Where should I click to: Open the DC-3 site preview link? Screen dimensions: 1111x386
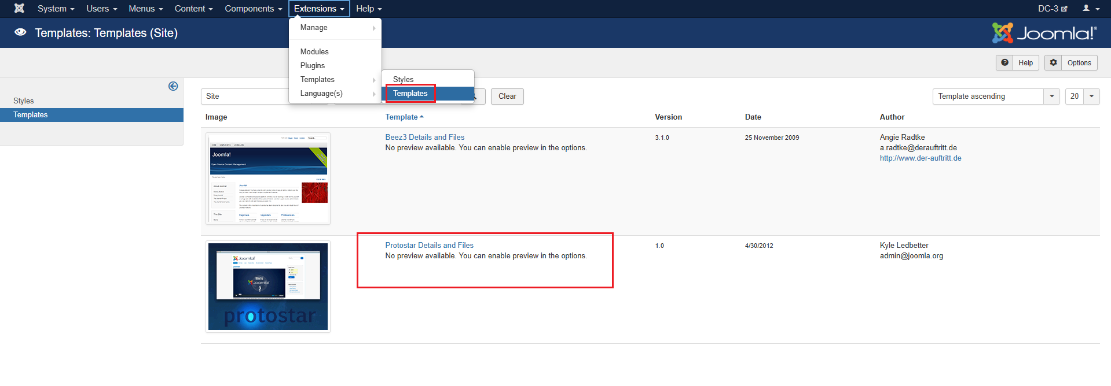pos(1053,9)
